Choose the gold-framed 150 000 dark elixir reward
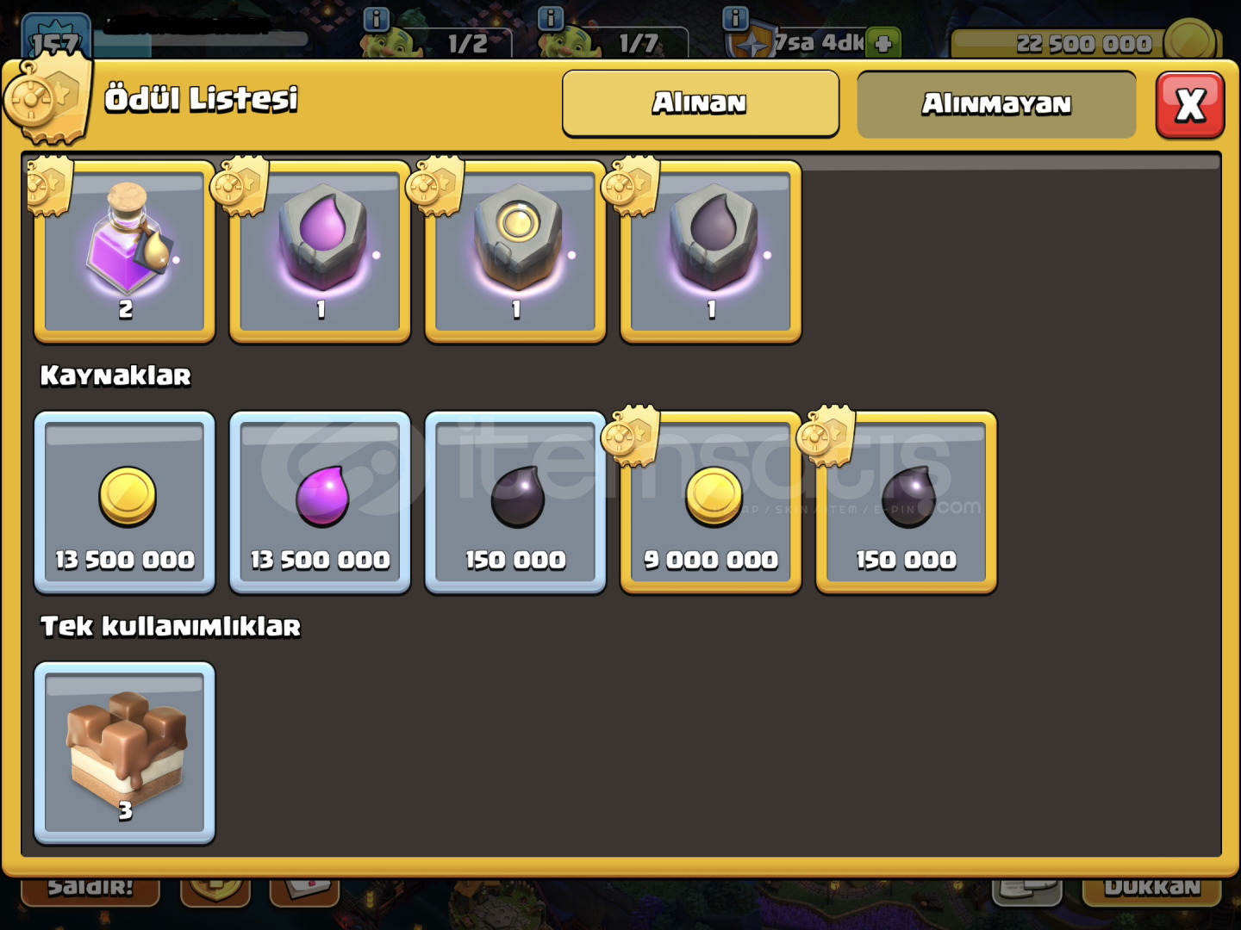 coord(907,503)
